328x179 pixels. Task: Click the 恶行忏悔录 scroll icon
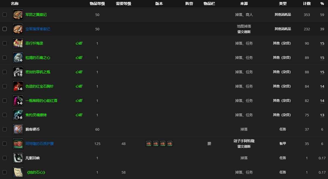18,43
